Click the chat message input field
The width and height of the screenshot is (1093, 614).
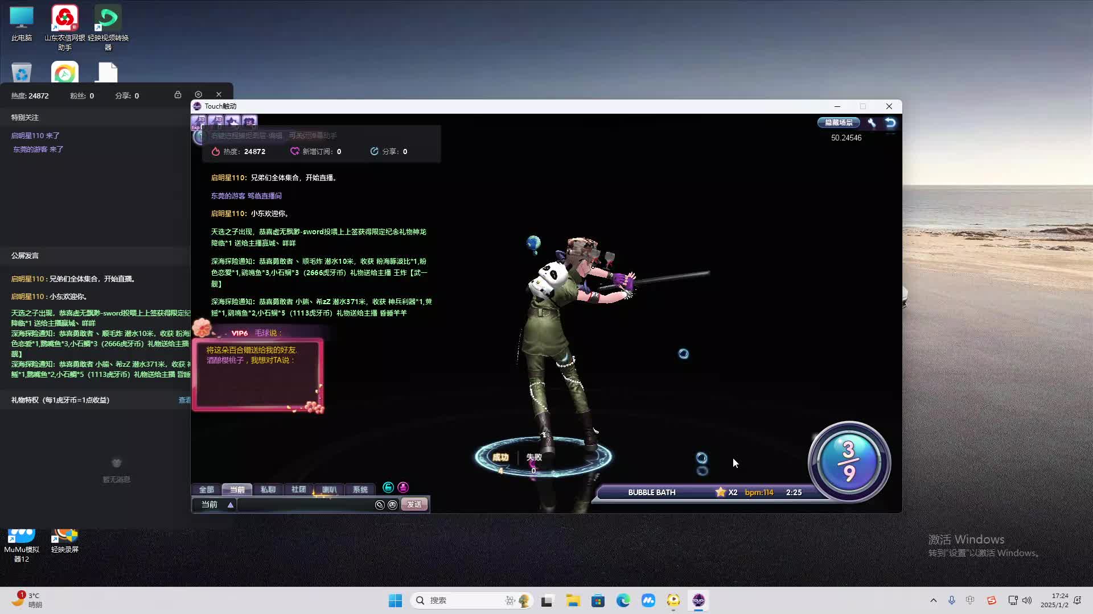(x=305, y=505)
